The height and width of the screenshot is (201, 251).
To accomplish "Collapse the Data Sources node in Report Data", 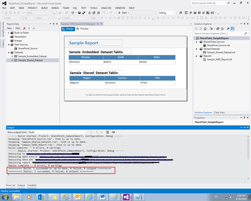I will tap(9, 45).
